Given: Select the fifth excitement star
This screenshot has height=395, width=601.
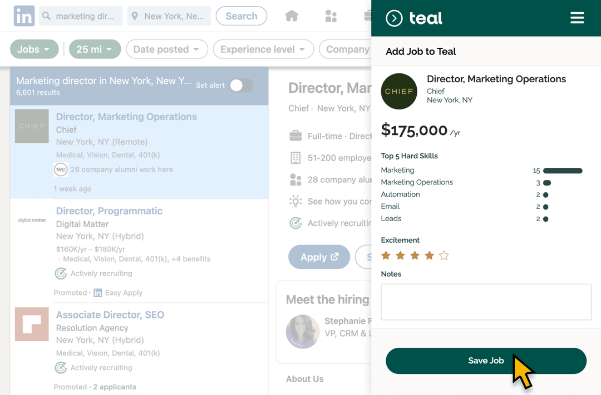Looking at the screenshot, I should point(444,255).
